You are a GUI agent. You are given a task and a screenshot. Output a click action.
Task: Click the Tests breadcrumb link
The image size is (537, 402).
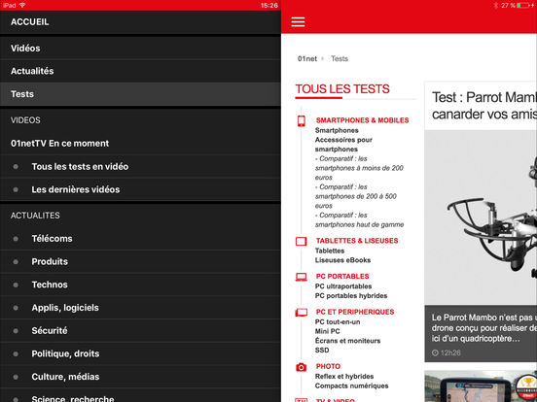click(x=340, y=59)
